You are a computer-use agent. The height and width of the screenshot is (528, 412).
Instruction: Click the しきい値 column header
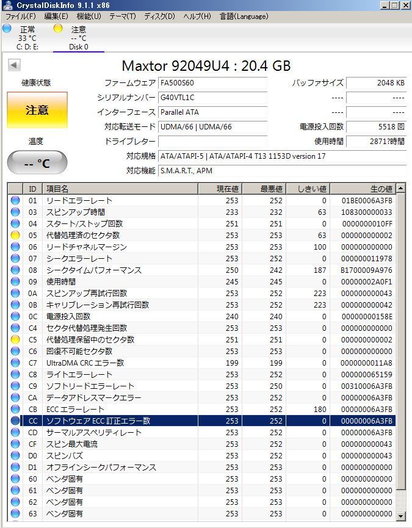(x=308, y=189)
